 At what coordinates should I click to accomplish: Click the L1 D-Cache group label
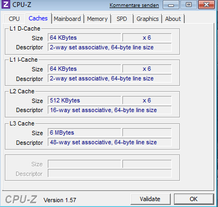click(25, 28)
